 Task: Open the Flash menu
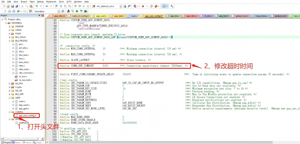tap(32, 2)
